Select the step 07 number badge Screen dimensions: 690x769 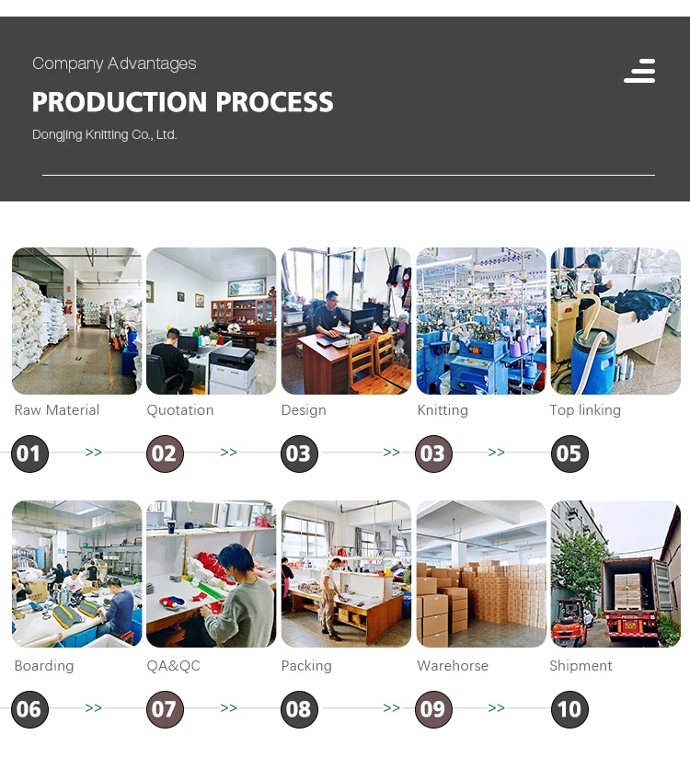coord(165,709)
